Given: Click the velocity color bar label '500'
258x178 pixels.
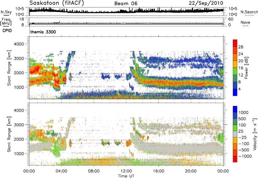Looking at the screenshot, I should 242,119.
